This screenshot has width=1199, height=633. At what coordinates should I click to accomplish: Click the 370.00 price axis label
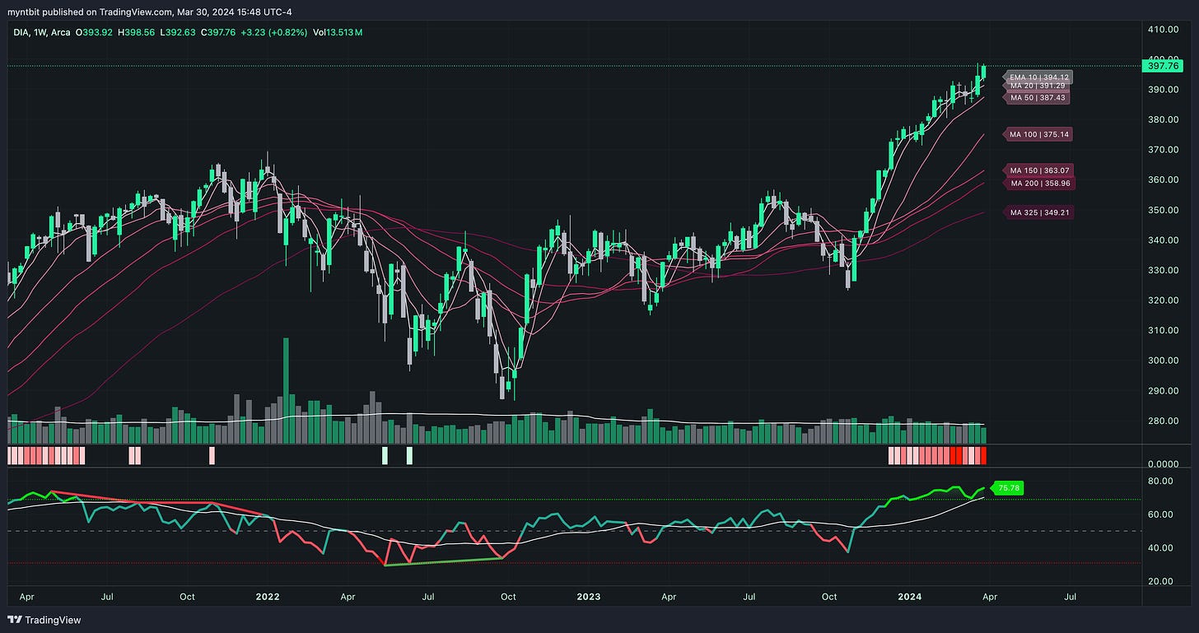tap(1164, 150)
